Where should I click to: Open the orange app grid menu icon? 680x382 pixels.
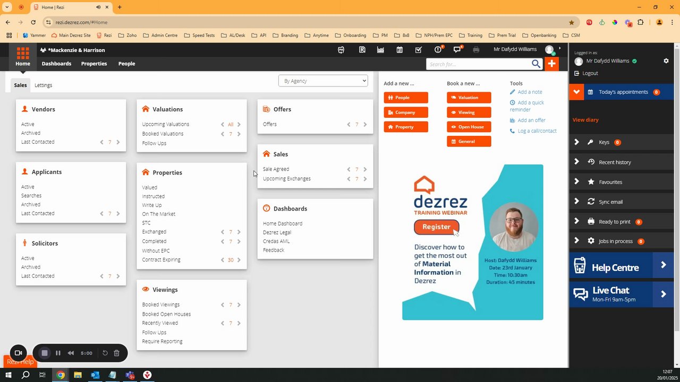[22, 52]
